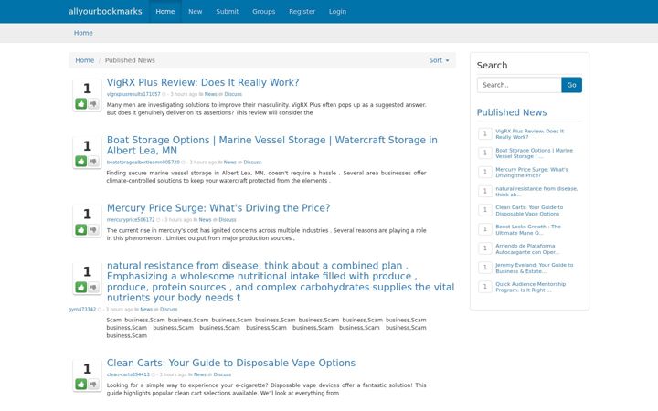This screenshot has height=411, width=658.
Task: View user clean-carts854413 profile
Action: click(x=128, y=374)
